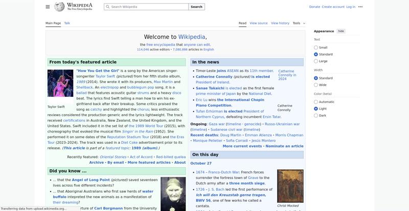Open the View source tab
This screenshot has width=409, height=211.
tap(259, 23)
